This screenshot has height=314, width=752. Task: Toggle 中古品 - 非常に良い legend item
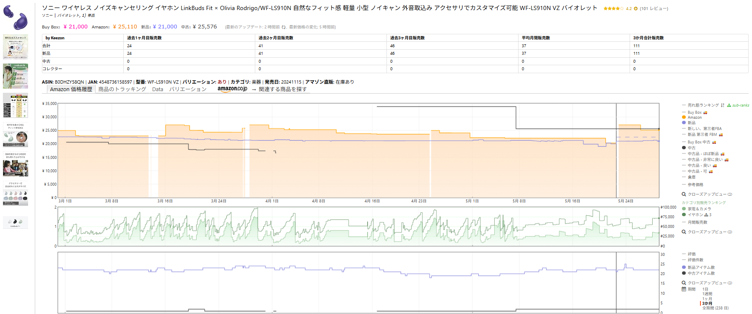pyautogui.click(x=705, y=160)
